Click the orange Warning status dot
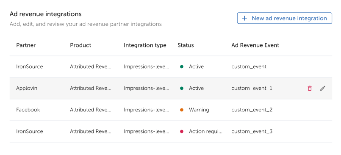This screenshot has height=155, width=341. [182, 110]
